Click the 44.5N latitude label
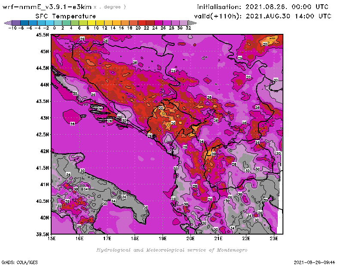The width and height of the screenshot is (344, 265). 43,68
